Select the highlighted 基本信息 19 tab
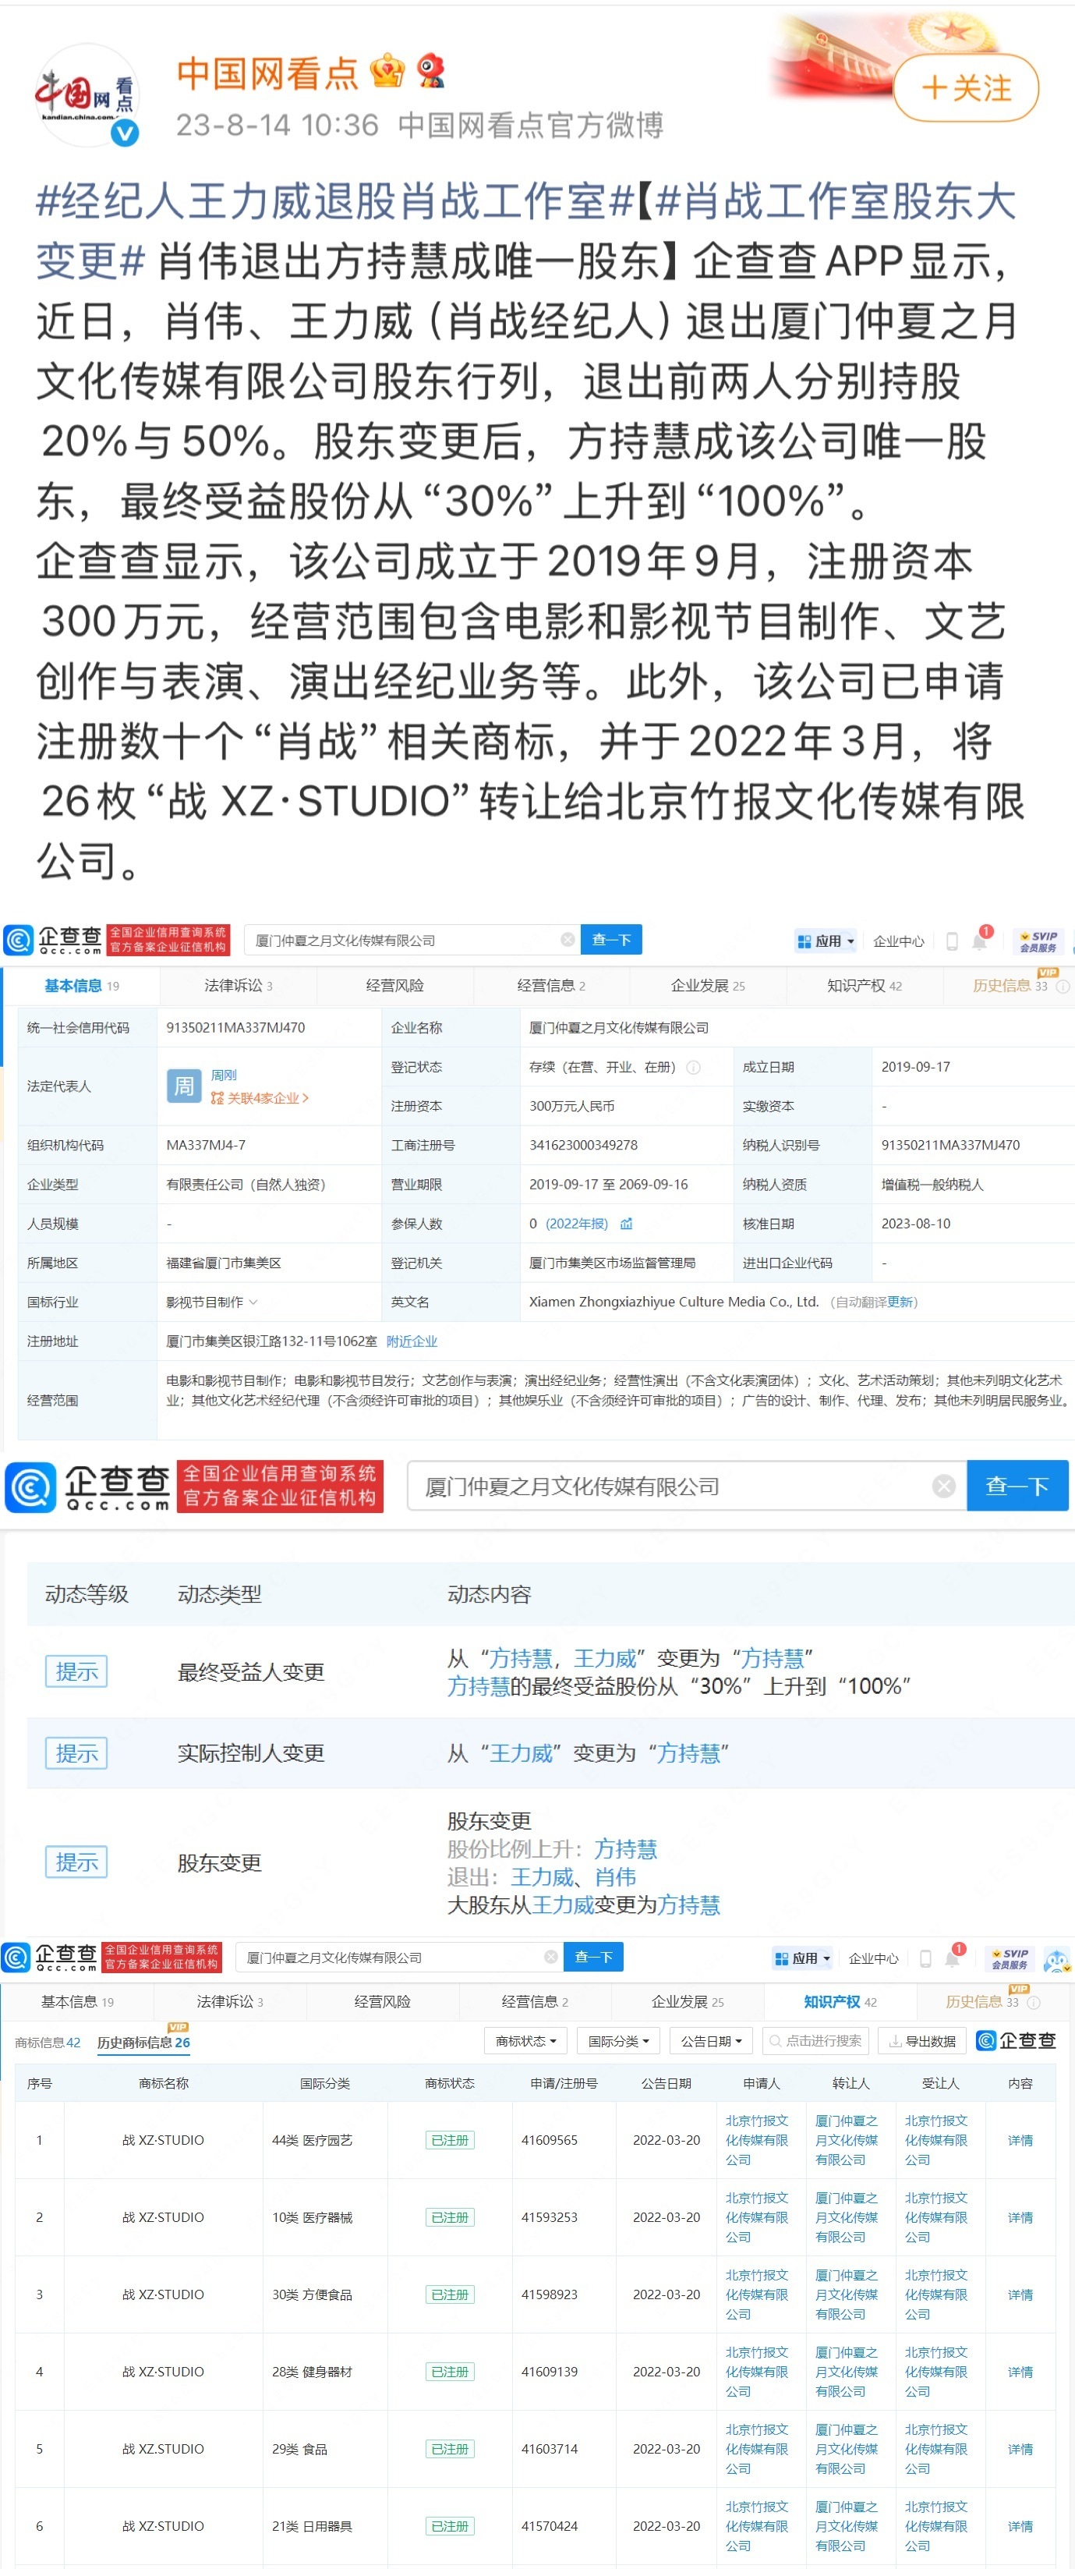1075x2569 pixels. (x=81, y=985)
